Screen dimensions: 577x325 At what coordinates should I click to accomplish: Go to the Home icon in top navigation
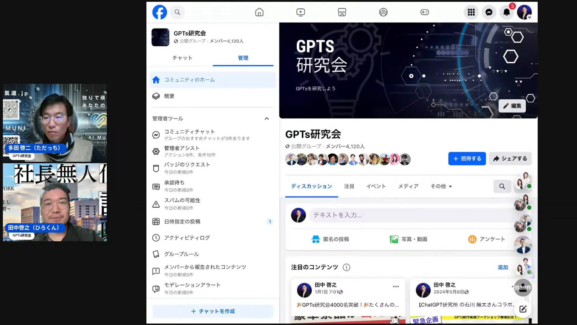259,12
